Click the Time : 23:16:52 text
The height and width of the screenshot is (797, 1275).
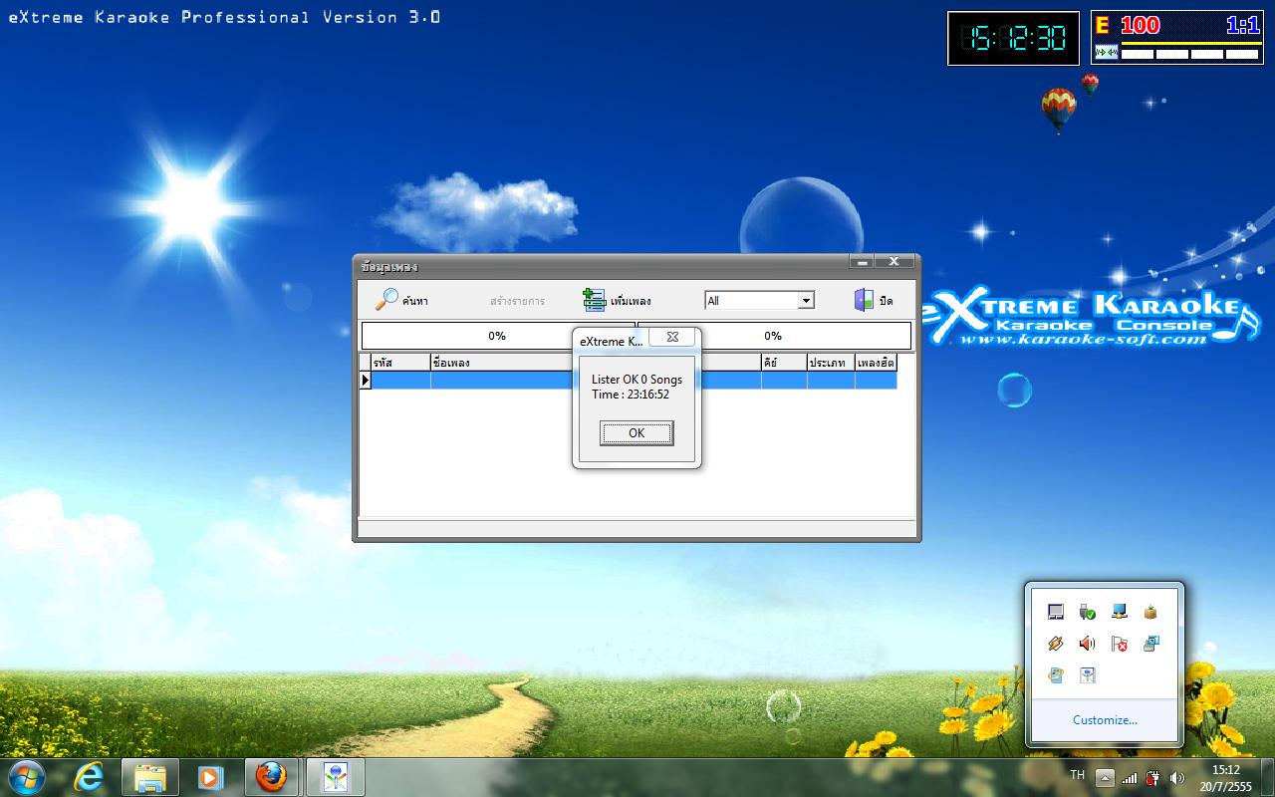click(631, 395)
